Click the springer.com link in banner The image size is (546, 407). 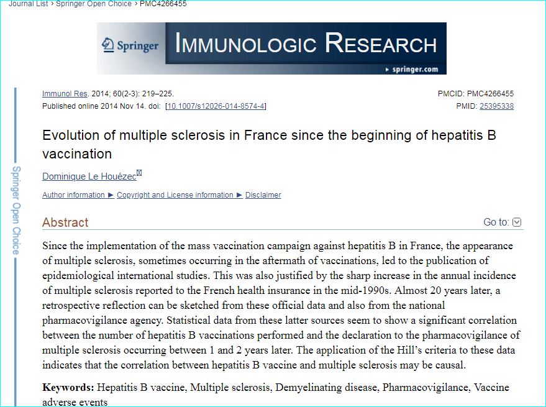click(415, 70)
